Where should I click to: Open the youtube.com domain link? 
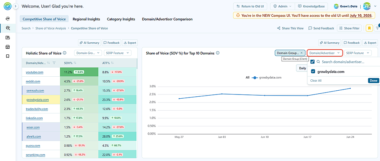pos(35,72)
